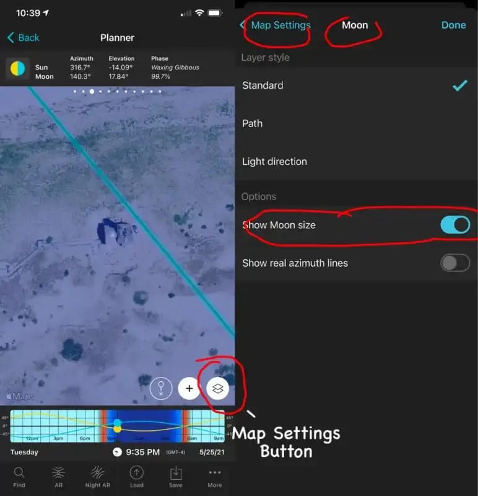Tap the Save plan icon
The image size is (478, 496).
(x=175, y=476)
